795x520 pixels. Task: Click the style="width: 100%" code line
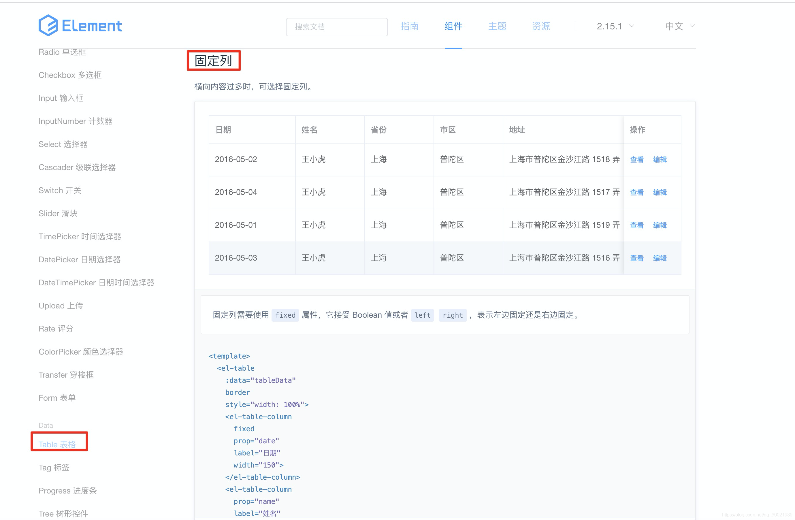[x=267, y=405]
